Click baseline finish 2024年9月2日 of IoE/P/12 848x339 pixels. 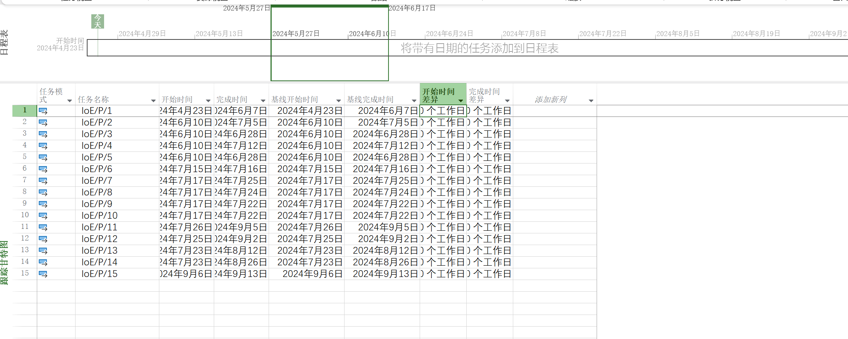click(388, 239)
